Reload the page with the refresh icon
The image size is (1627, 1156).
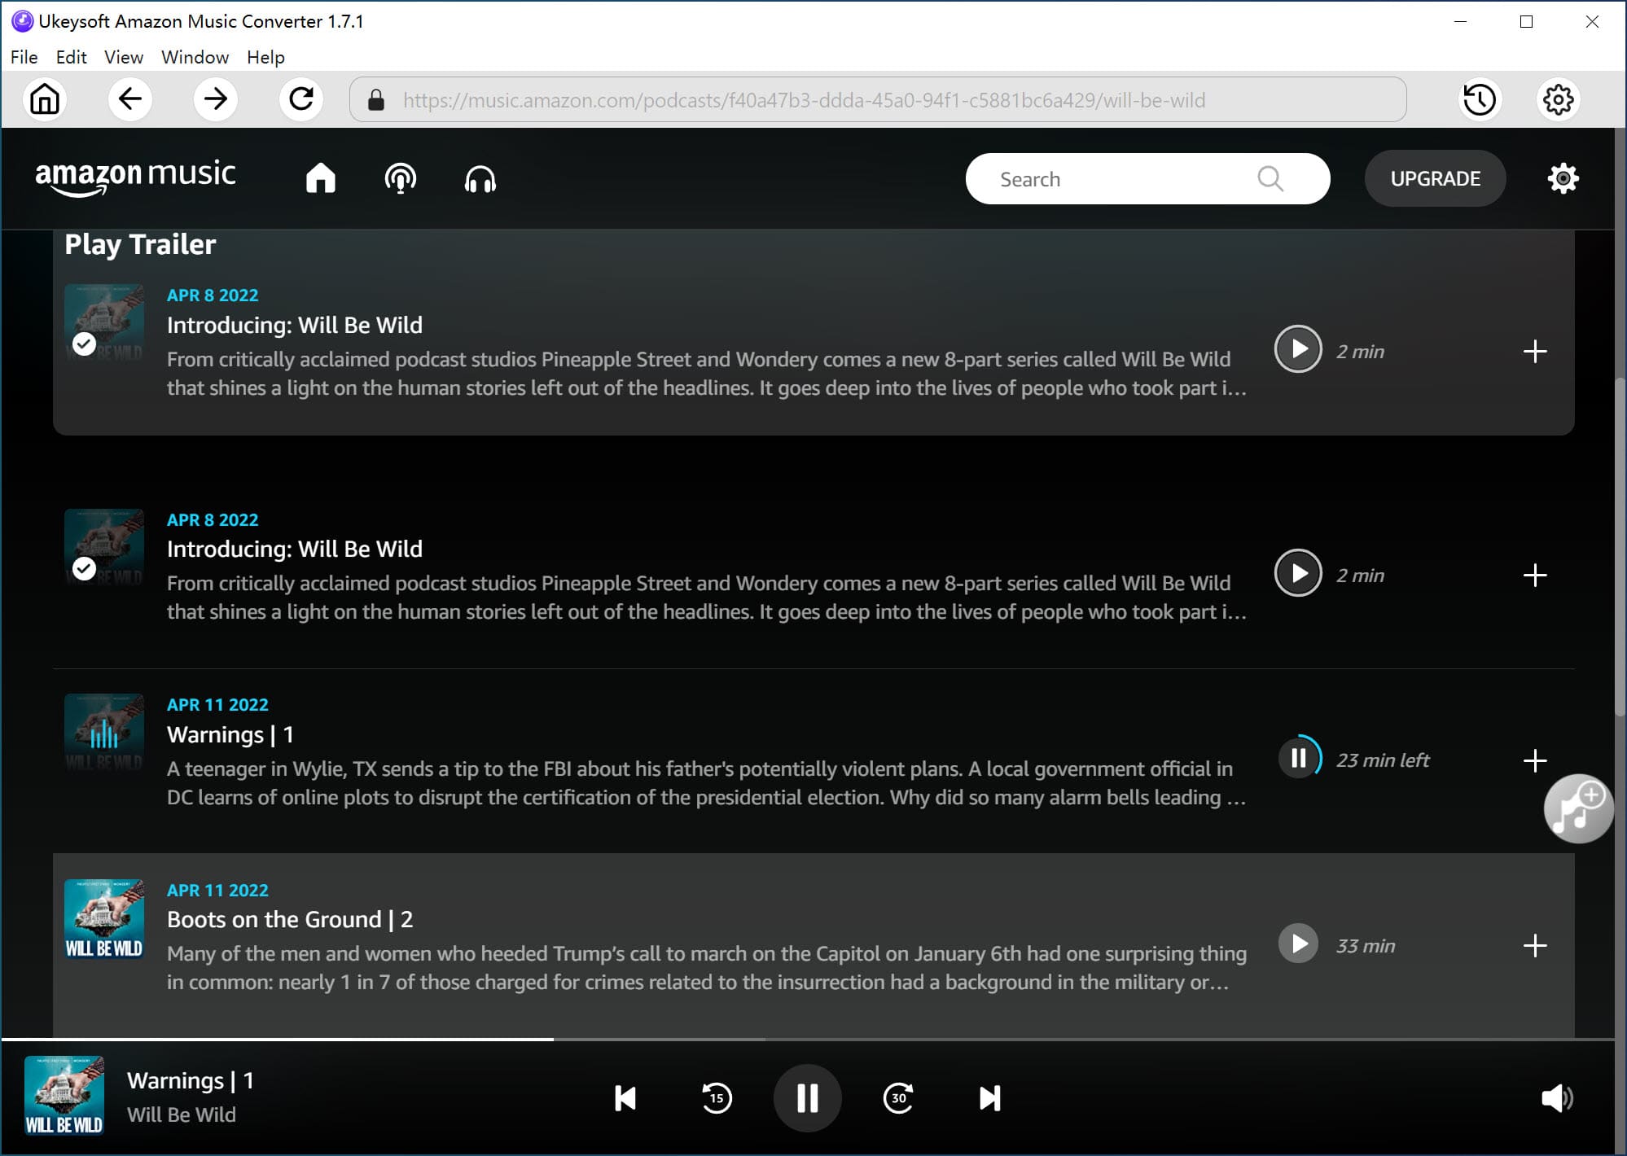point(301,99)
